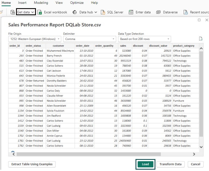This screenshot has width=209, height=171.
Task: Switch to the Home tab
Action: point(6,3)
